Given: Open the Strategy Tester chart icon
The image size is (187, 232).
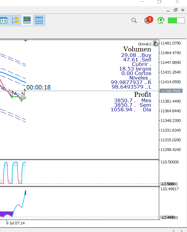Looking at the screenshot, I should coord(27,20).
